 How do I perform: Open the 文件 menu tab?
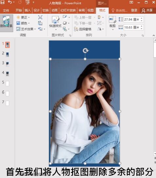tap(6, 10)
